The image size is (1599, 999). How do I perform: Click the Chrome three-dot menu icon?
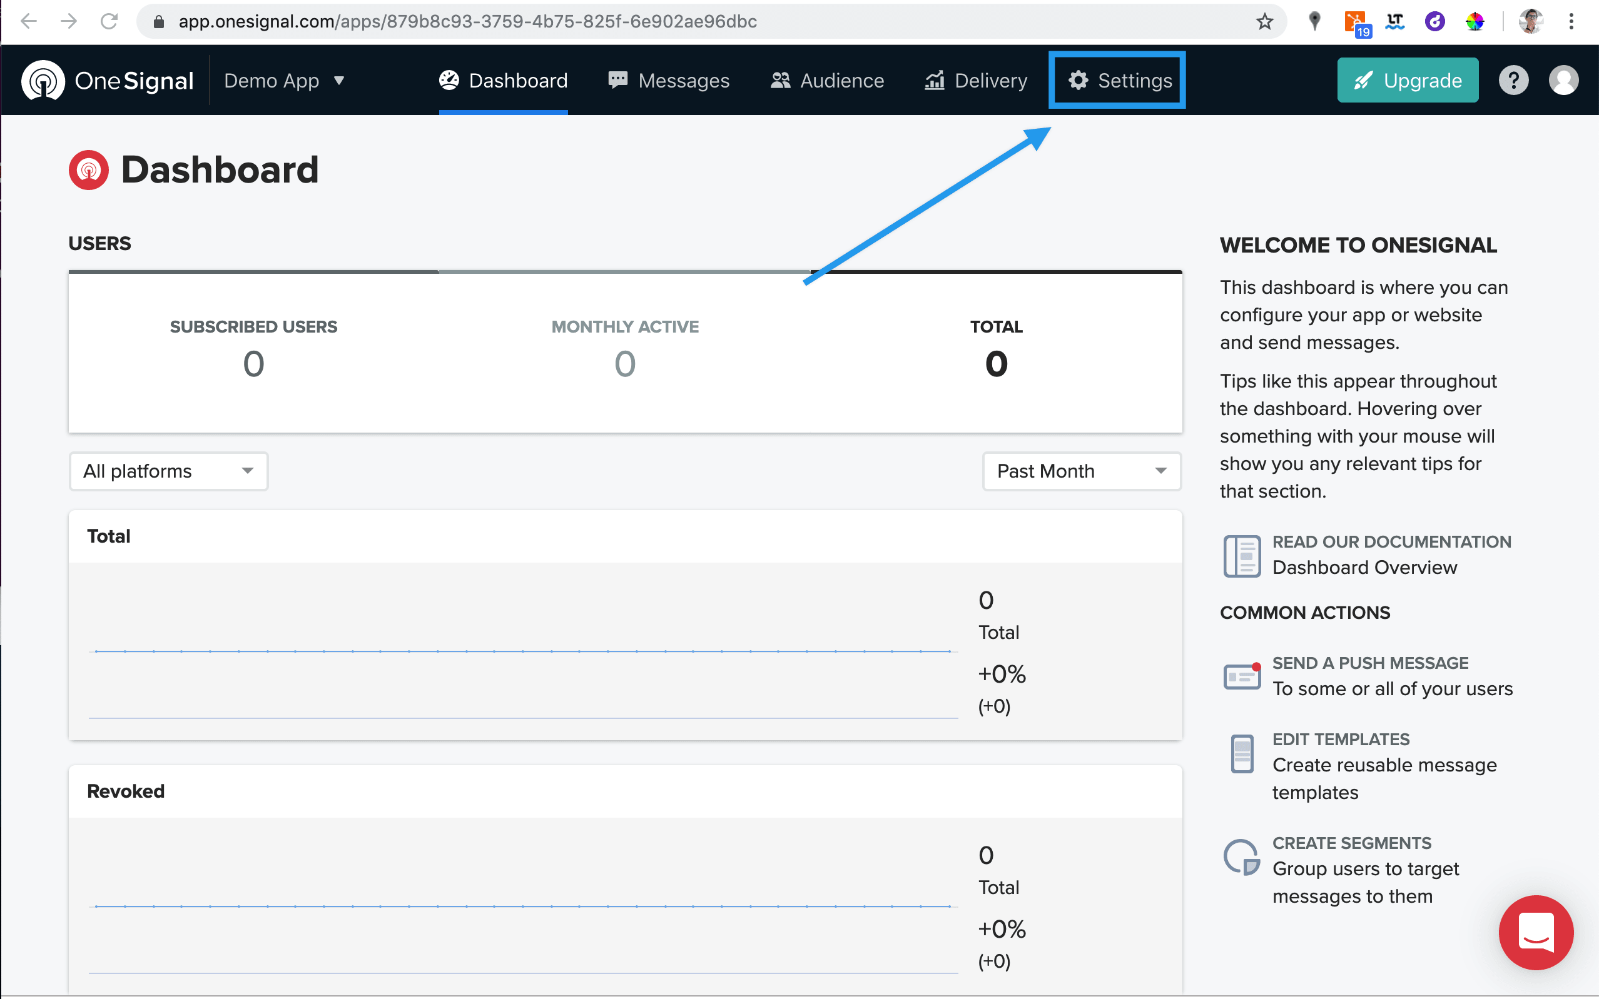[1571, 22]
